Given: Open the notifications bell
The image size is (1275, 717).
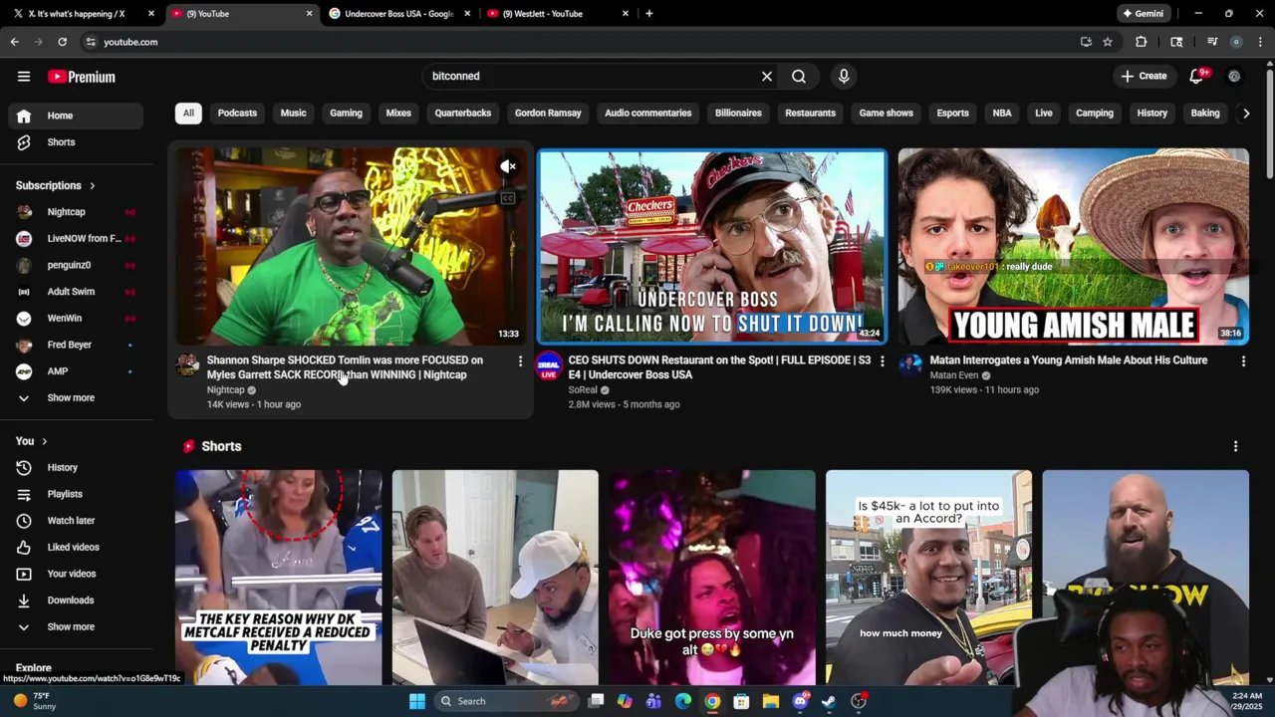Looking at the screenshot, I should 1197,76.
